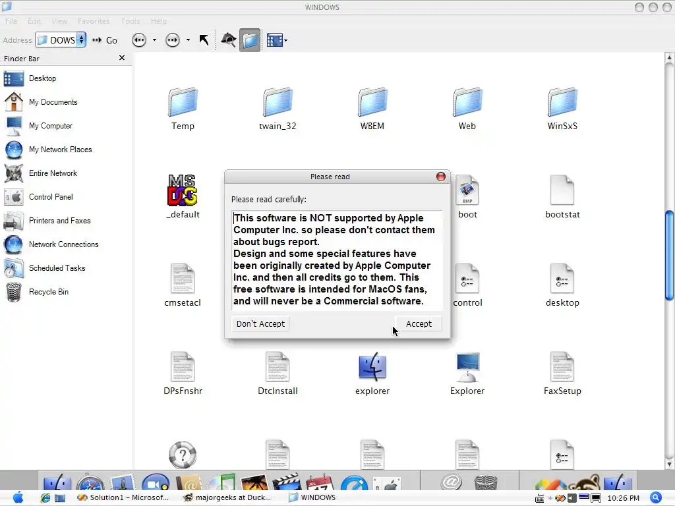The width and height of the screenshot is (675, 506).
Task: Open the Tools menu
Action: [x=131, y=21]
